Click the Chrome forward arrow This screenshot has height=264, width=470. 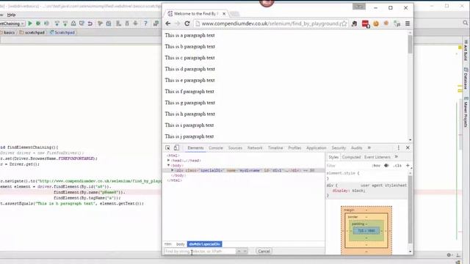[x=178, y=23]
